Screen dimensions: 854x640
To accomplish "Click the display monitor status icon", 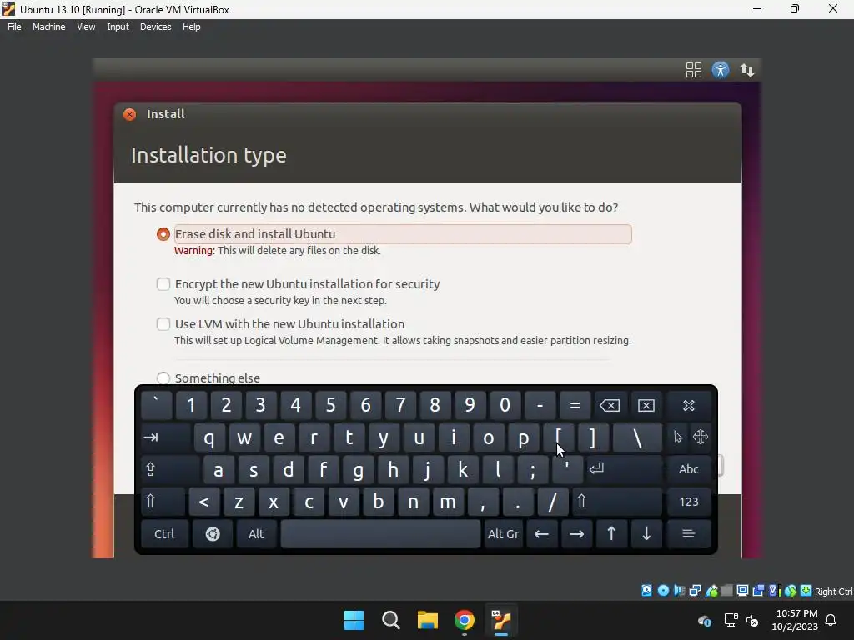I will click(742, 591).
